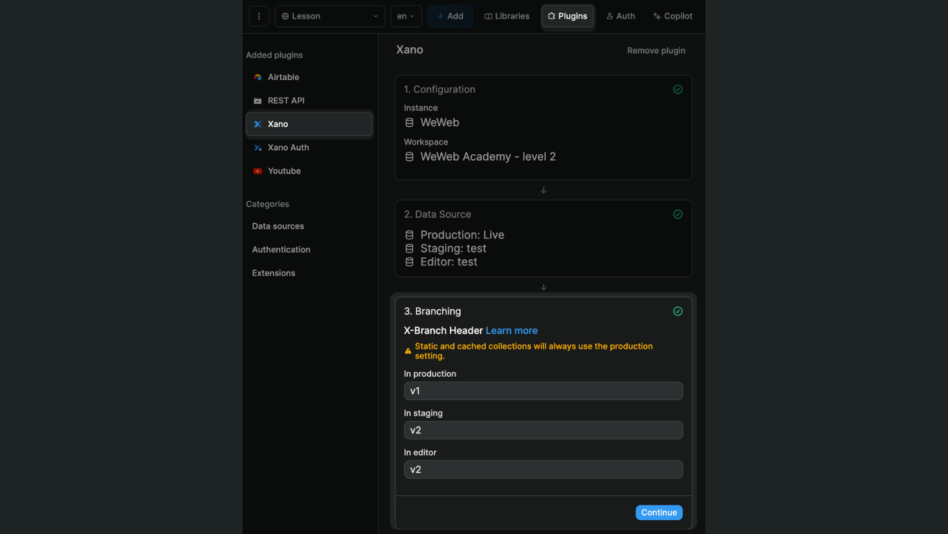Click the Configuration section green checkmark
The width and height of the screenshot is (948, 534).
coord(677,89)
